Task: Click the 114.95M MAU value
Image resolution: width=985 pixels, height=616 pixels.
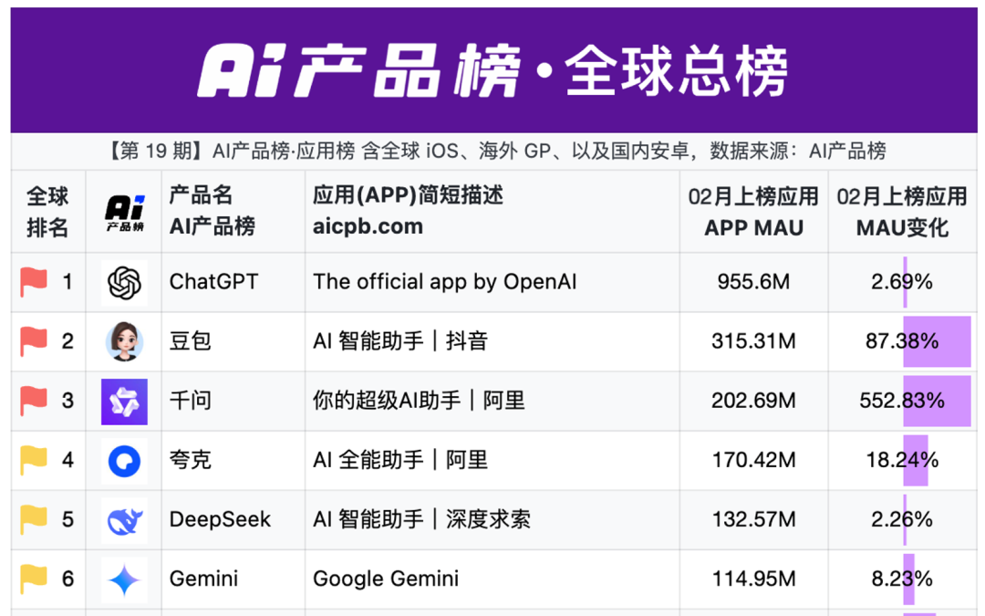Action: [754, 579]
